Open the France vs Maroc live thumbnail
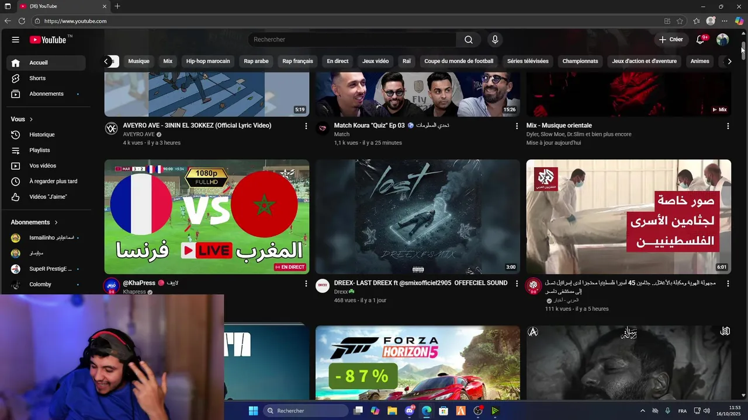This screenshot has width=748, height=420. click(x=207, y=216)
